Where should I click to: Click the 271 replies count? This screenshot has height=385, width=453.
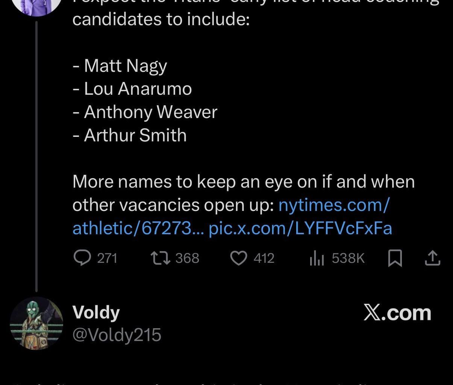[x=107, y=258]
